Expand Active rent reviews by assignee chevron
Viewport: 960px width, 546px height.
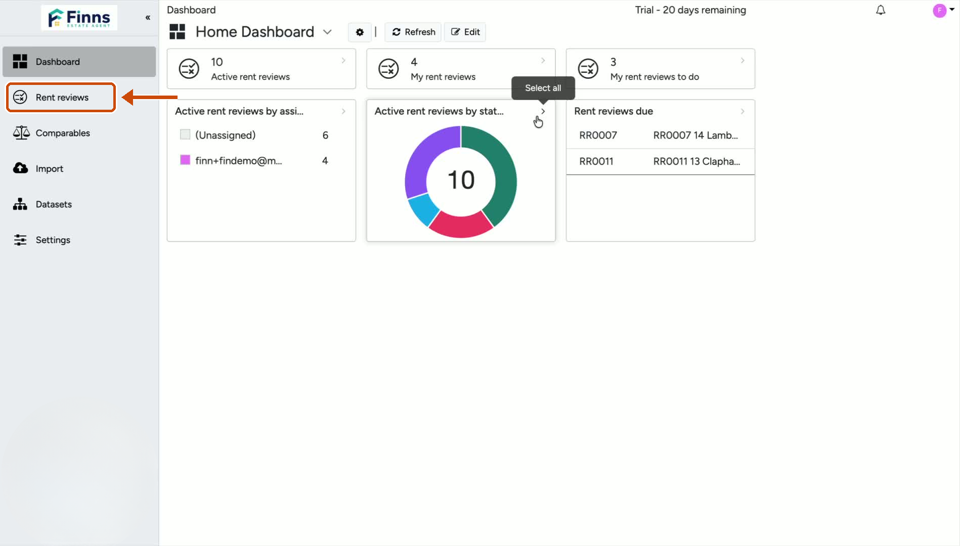(x=343, y=111)
